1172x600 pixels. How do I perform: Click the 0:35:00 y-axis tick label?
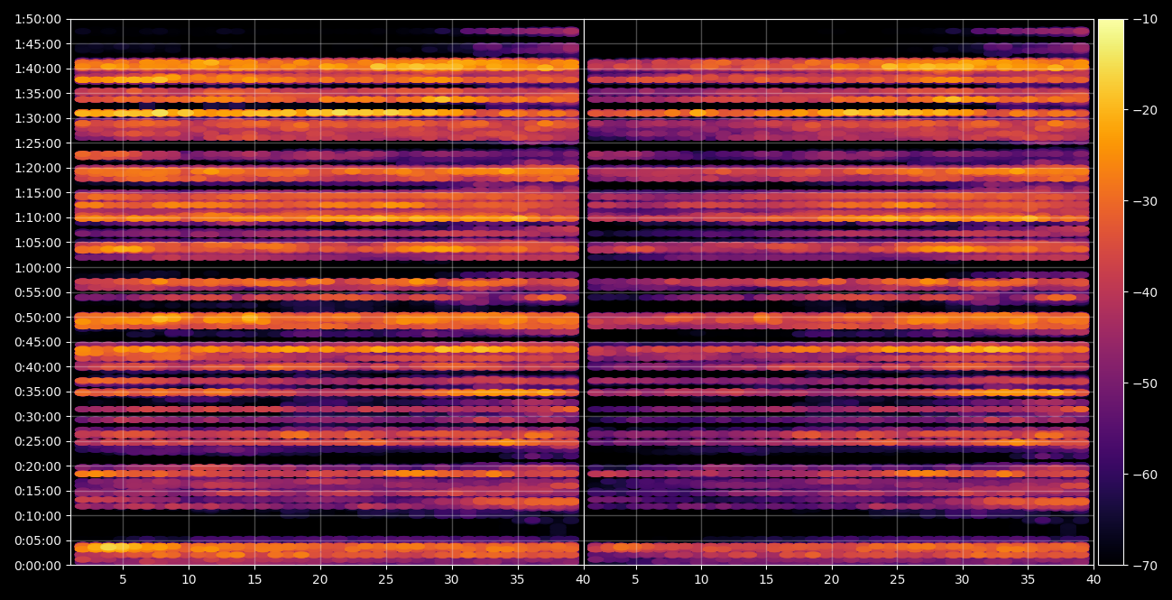click(38, 392)
